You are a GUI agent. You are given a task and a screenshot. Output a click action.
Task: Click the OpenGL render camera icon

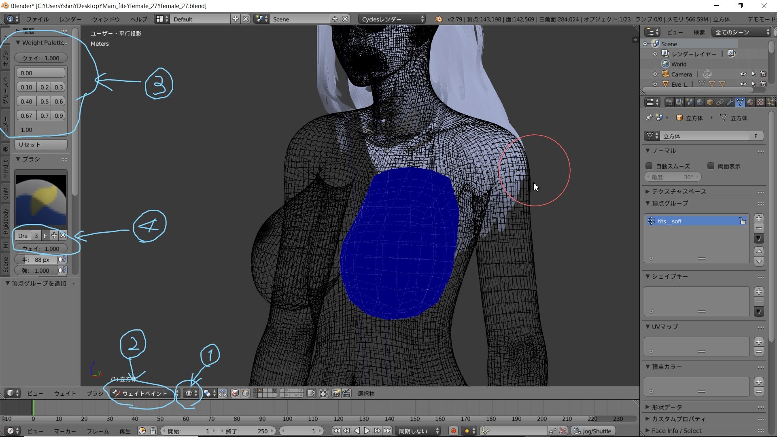tap(336, 393)
